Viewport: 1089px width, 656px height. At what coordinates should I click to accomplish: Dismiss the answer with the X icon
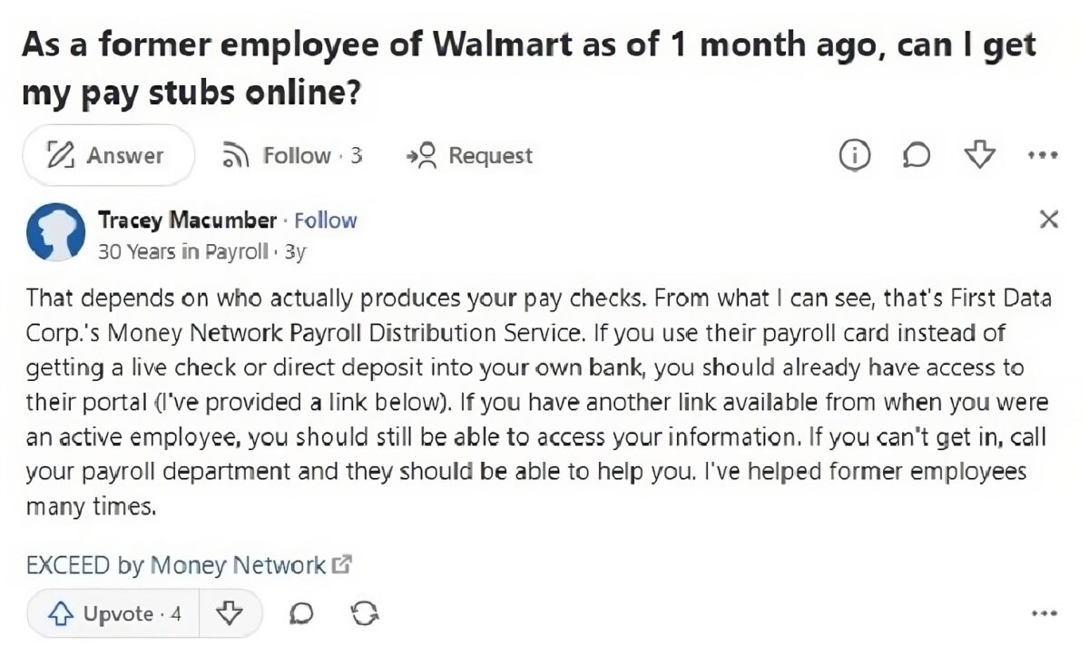[x=1048, y=219]
